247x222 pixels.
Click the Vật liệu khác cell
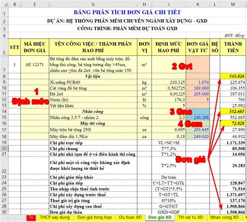[93, 105]
